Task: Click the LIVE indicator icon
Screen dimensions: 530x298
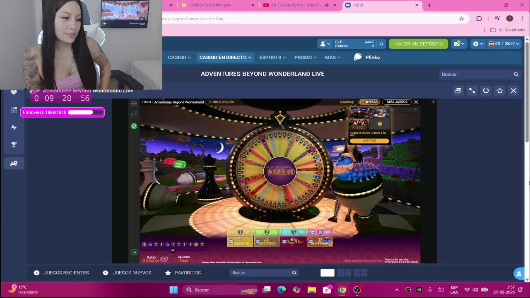Action: point(134,252)
